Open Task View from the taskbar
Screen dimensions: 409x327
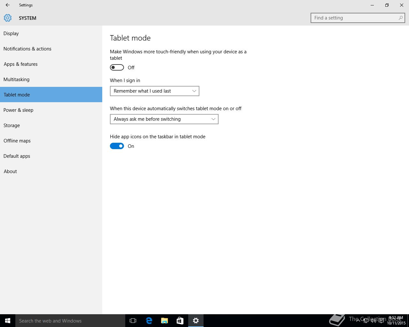coord(133,321)
